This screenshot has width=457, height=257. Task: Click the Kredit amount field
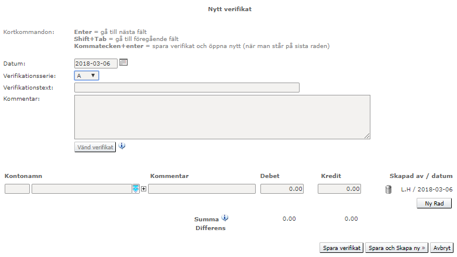(339, 189)
